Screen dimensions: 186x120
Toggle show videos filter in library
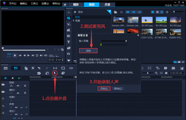click(x=128, y=12)
